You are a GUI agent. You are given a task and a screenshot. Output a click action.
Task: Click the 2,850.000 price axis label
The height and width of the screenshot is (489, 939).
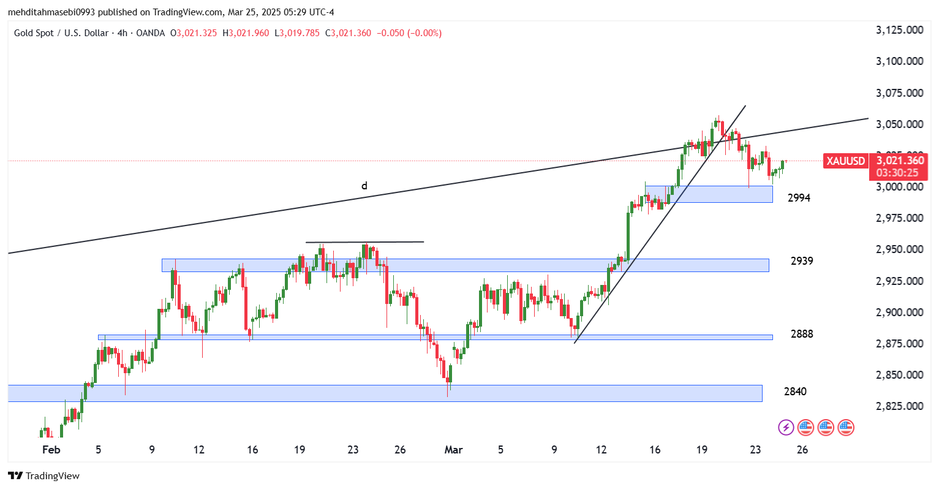tap(899, 375)
